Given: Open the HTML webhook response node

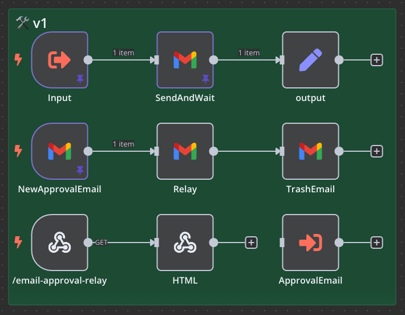Looking at the screenshot, I should 185,243.
